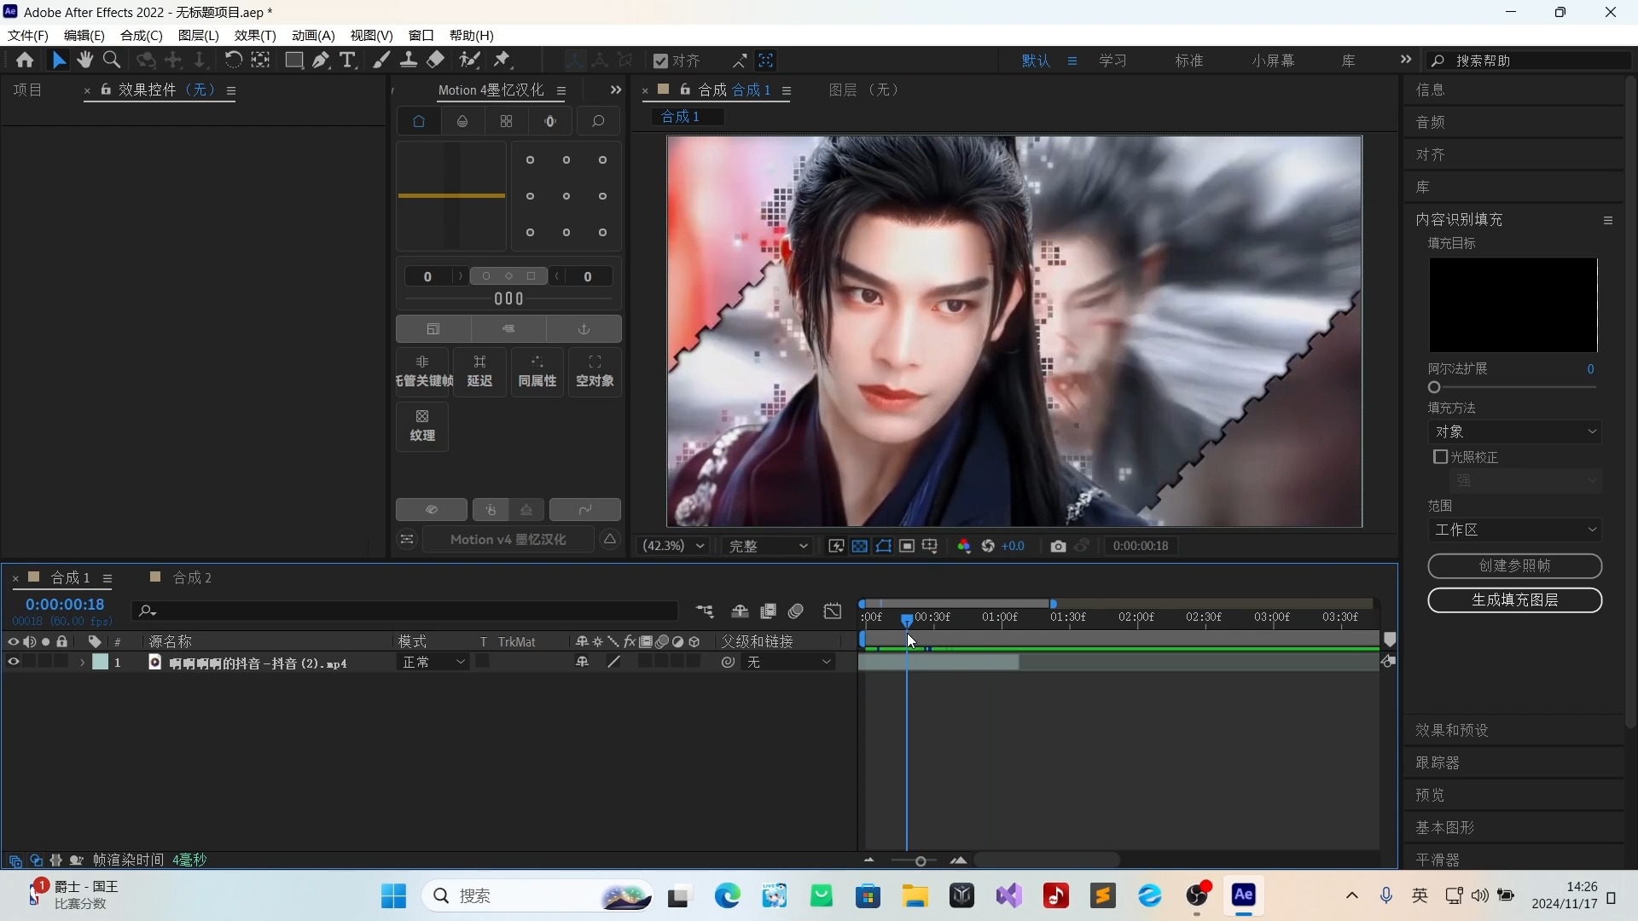The width and height of the screenshot is (1638, 921).
Task: Expand workspace overflow double-arrow
Action: (1406, 60)
